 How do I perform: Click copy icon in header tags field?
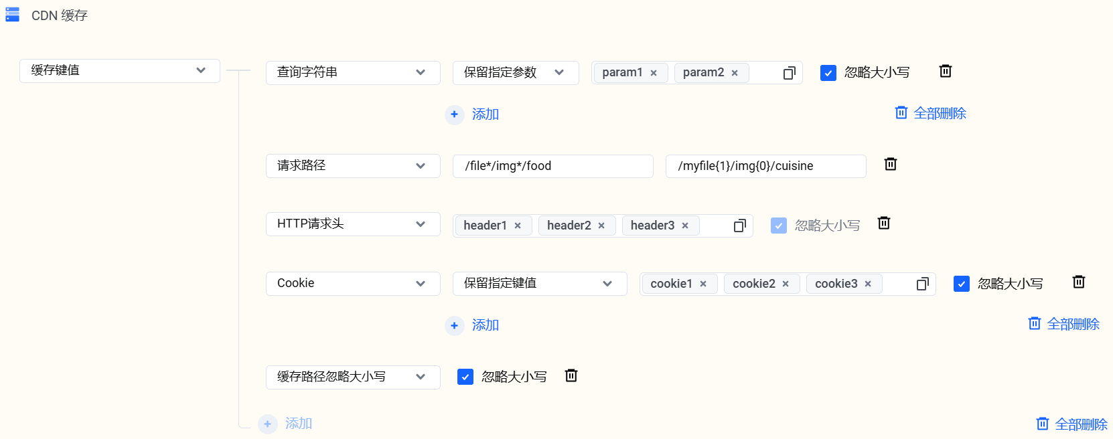[739, 226]
